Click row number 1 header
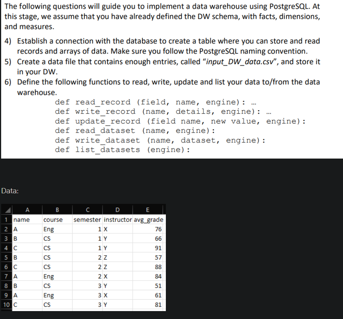This screenshot has width=343, height=319. 6,219
